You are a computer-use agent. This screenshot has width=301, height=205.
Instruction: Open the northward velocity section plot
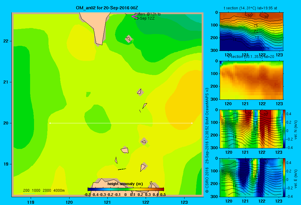coord(251,129)
